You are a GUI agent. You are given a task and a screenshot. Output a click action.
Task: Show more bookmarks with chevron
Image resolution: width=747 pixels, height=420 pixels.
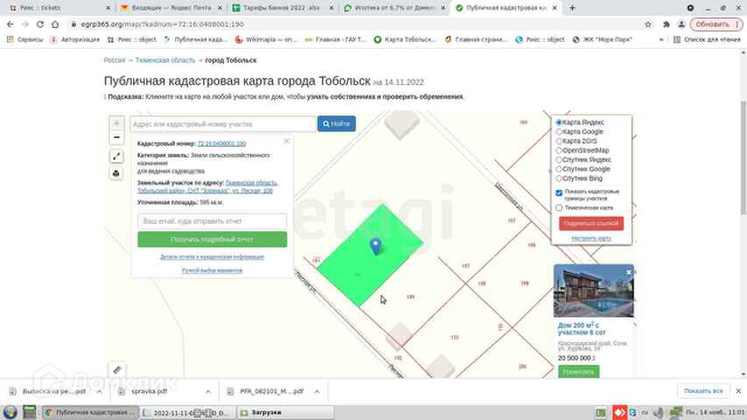[661, 39]
